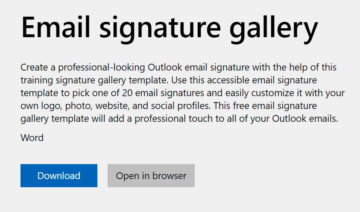The height and width of the screenshot is (212, 360).
Task: Click the Open in browser button
Action: click(x=151, y=176)
